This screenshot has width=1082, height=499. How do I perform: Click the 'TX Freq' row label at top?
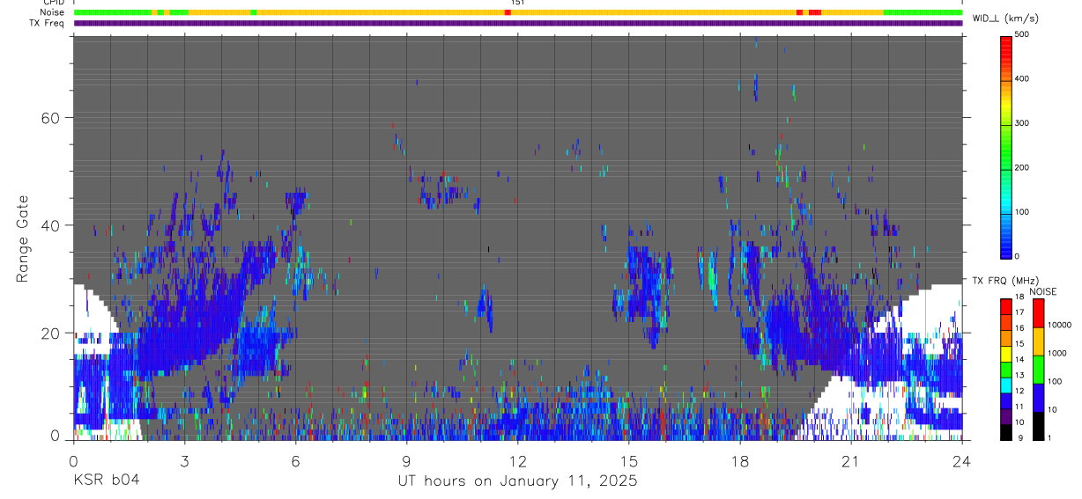[x=48, y=23]
